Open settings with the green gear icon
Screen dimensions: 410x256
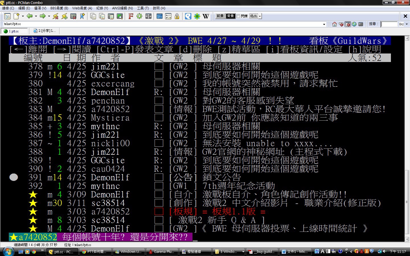139,16
